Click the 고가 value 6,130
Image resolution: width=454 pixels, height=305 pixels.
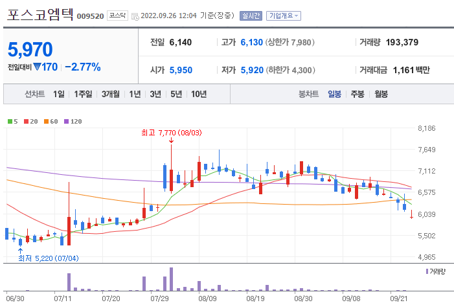point(252,43)
